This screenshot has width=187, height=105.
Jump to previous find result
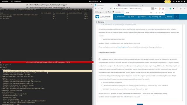(x=156, y=13)
